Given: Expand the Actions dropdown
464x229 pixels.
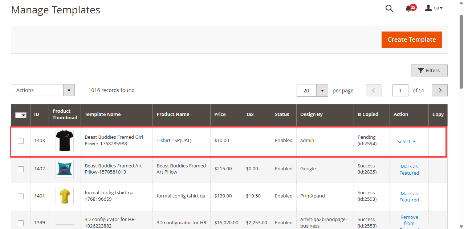Looking at the screenshot, I should [x=43, y=90].
